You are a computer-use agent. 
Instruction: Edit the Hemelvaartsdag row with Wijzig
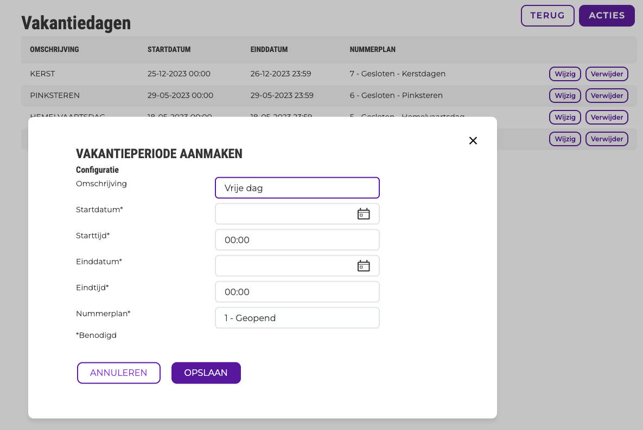[x=565, y=118]
